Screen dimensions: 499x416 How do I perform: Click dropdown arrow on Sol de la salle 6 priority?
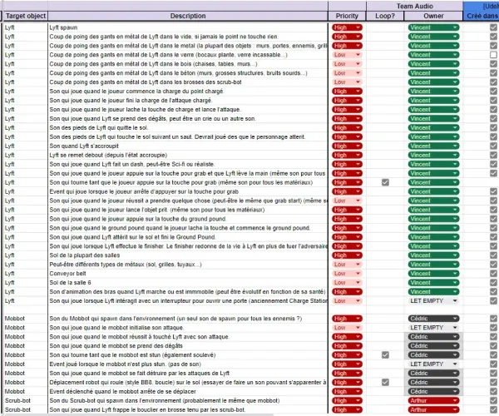point(358,282)
